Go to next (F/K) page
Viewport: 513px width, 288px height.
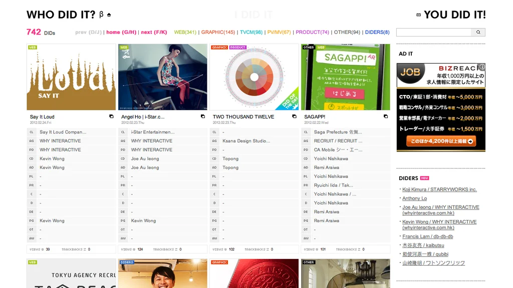pyautogui.click(x=154, y=32)
